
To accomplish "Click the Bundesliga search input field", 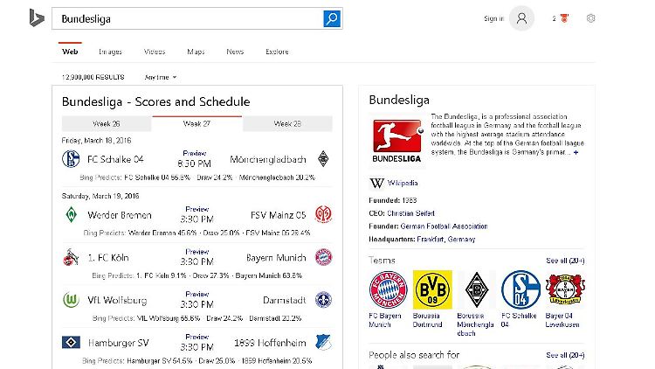I will click(188, 18).
